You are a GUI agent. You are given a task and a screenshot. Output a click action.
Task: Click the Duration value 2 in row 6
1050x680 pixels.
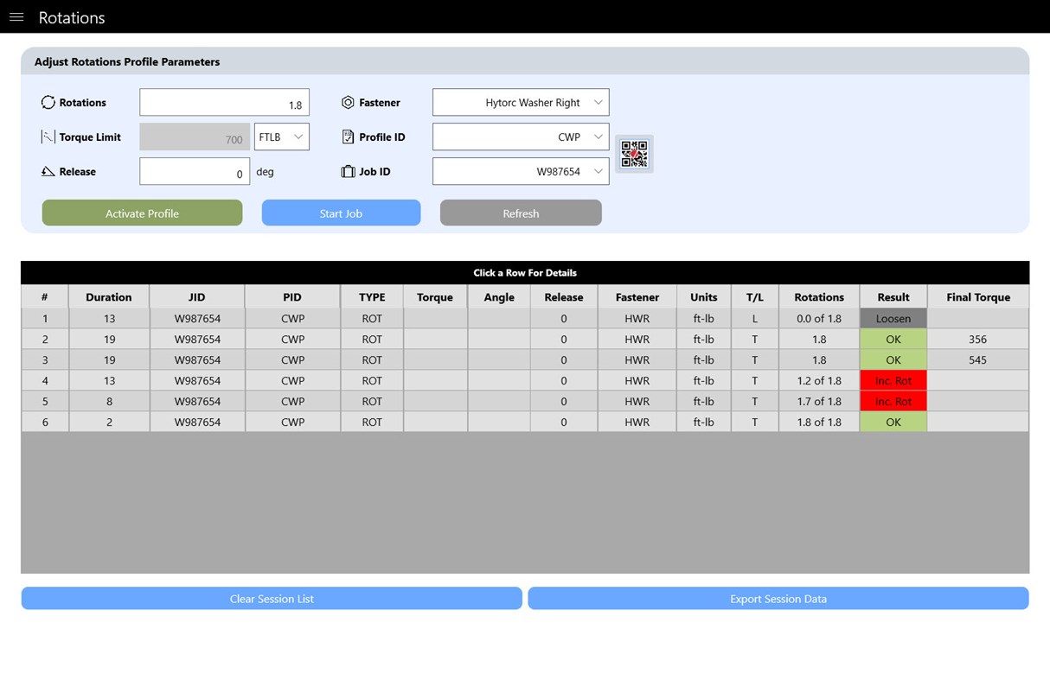pyautogui.click(x=109, y=422)
